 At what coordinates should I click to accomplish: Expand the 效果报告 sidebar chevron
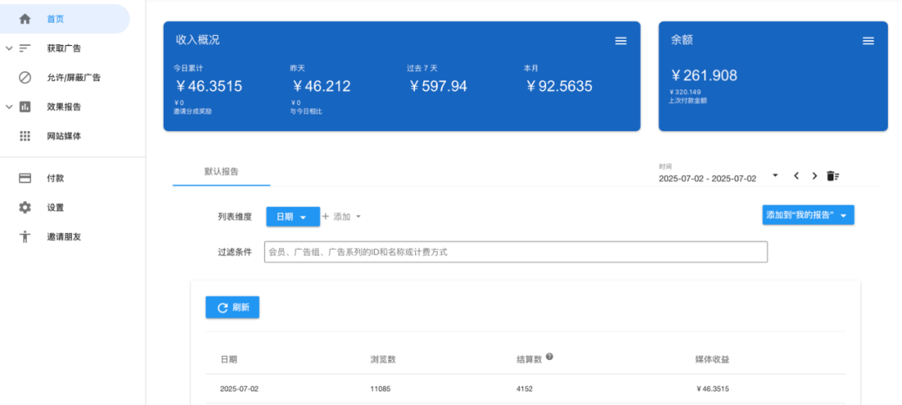(8, 107)
